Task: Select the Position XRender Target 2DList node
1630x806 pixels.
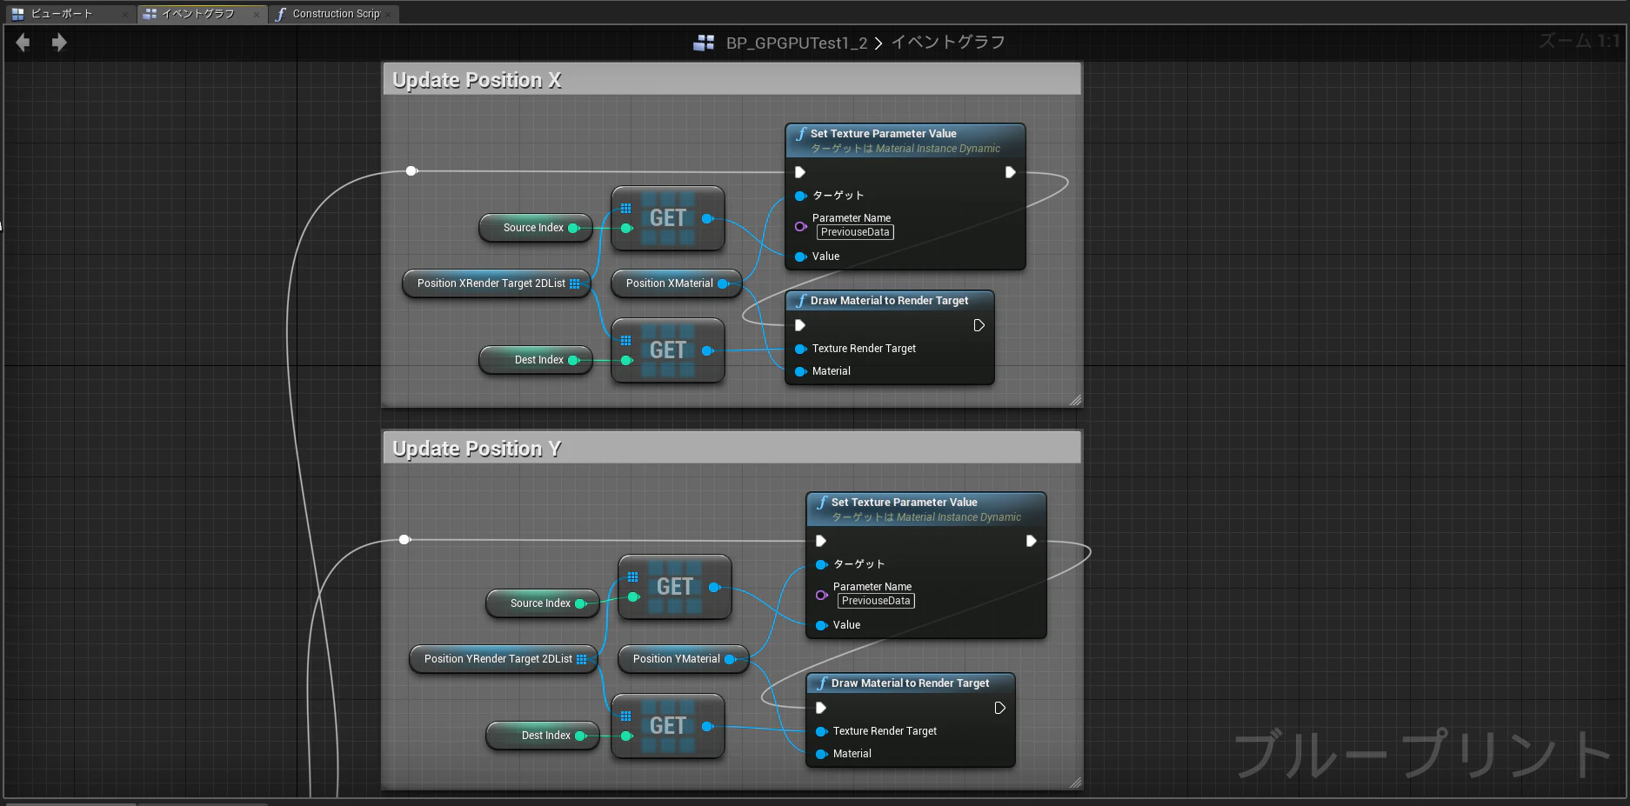Action: coord(497,283)
